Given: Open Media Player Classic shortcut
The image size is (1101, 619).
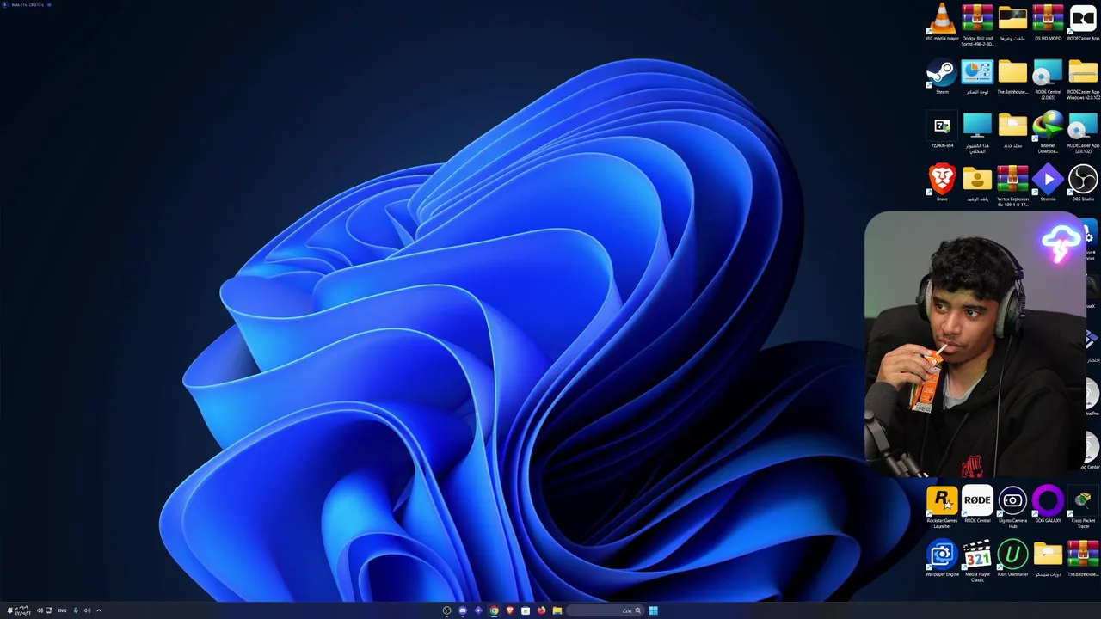Looking at the screenshot, I should pyautogui.click(x=977, y=561).
